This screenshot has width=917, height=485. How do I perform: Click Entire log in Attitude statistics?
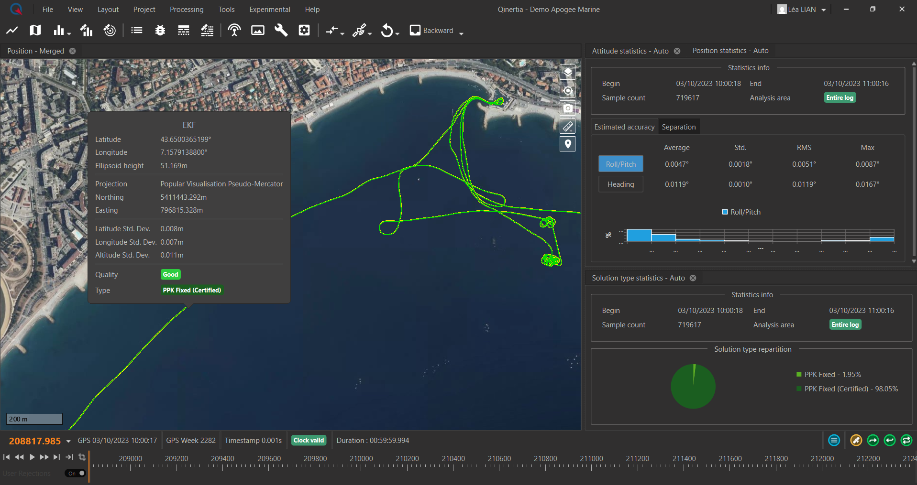[840, 98]
